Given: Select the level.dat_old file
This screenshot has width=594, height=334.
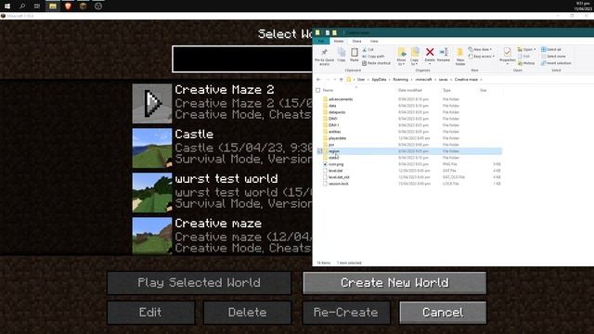Looking at the screenshot, I should click(x=339, y=177).
